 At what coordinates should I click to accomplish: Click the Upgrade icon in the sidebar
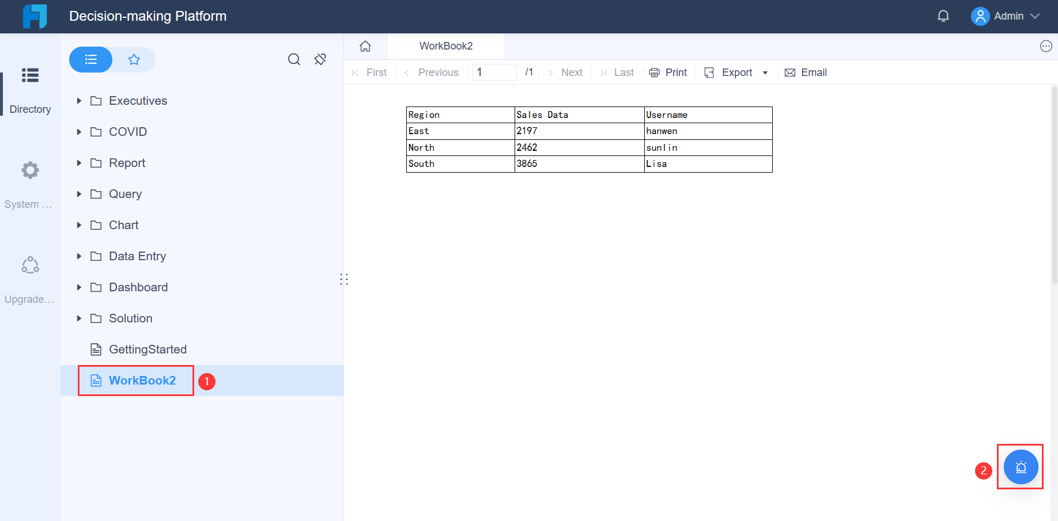[x=29, y=265]
